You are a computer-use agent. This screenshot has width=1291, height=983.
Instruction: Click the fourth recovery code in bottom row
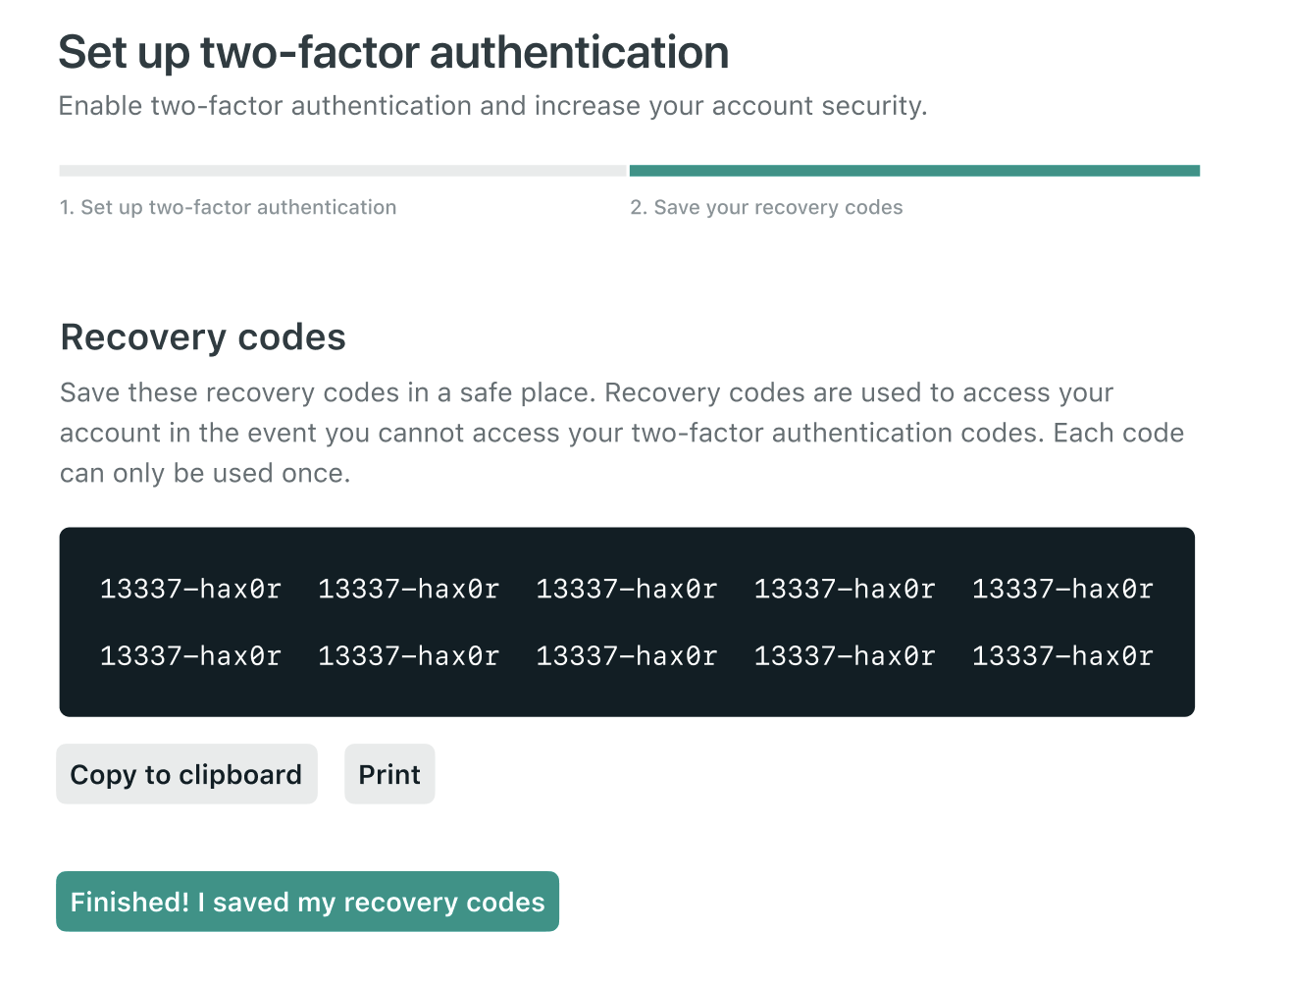coord(844,655)
